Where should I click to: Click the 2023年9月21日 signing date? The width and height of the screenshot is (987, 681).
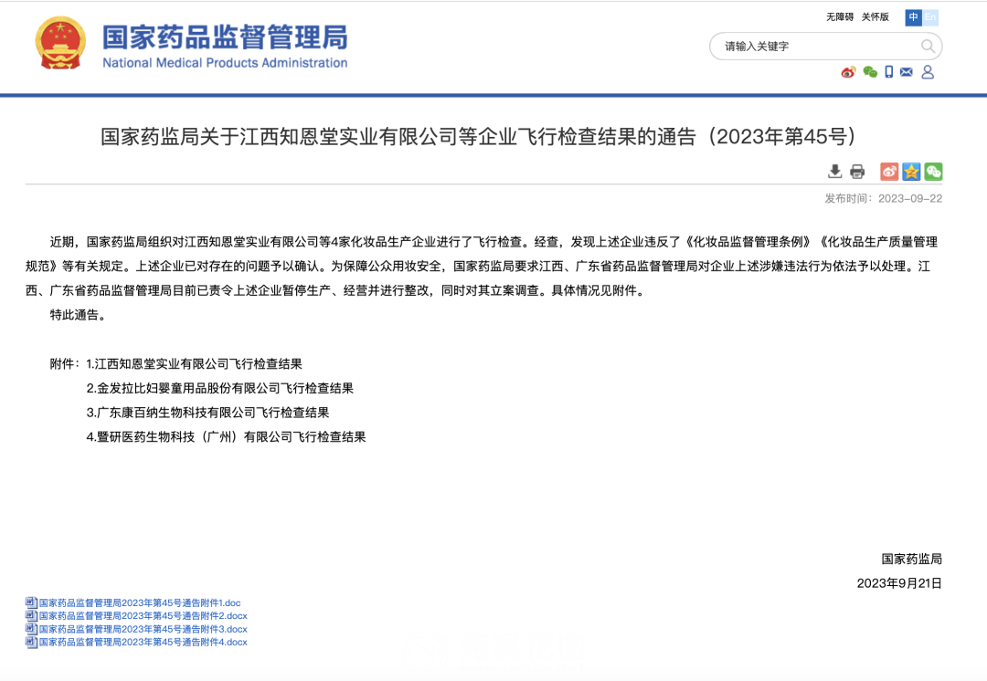click(899, 583)
